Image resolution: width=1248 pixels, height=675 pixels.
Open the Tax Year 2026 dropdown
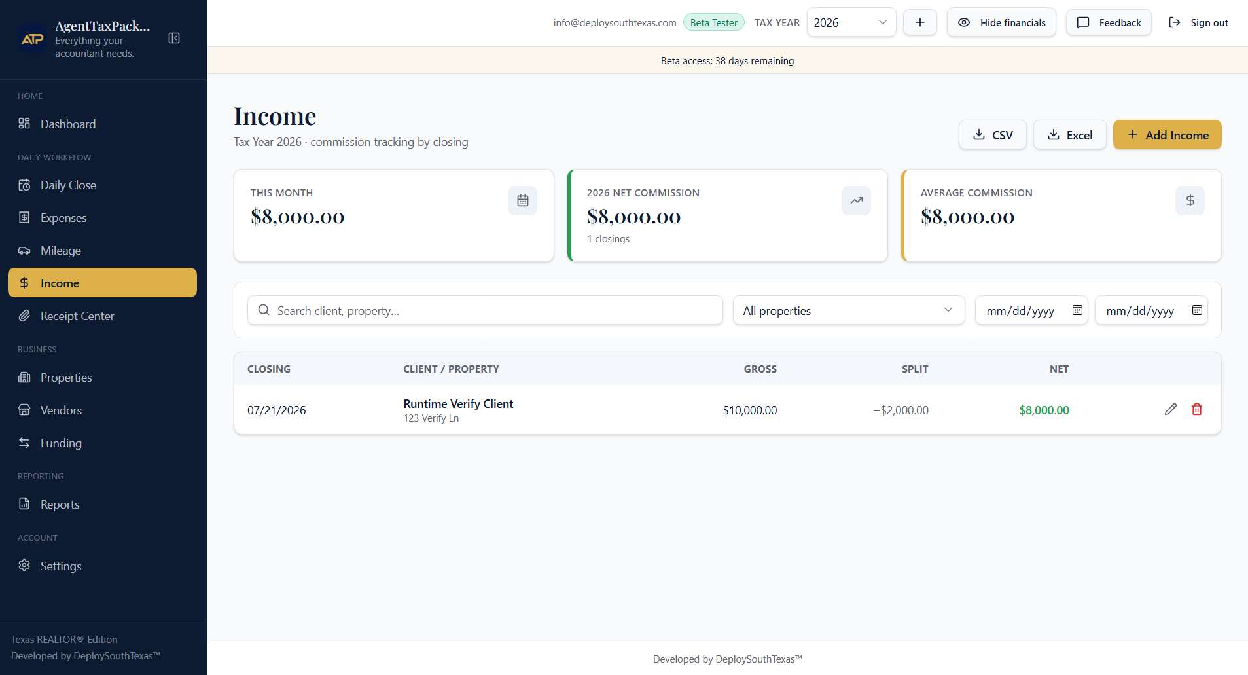(x=851, y=22)
